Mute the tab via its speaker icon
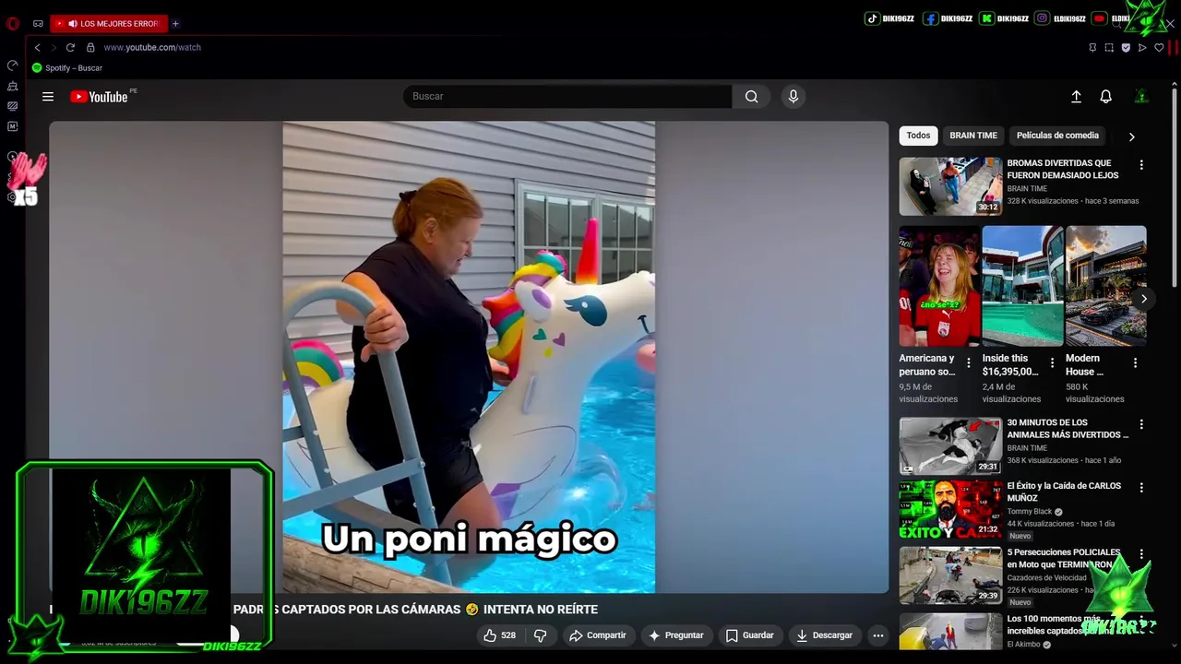1181x664 pixels. click(x=72, y=24)
